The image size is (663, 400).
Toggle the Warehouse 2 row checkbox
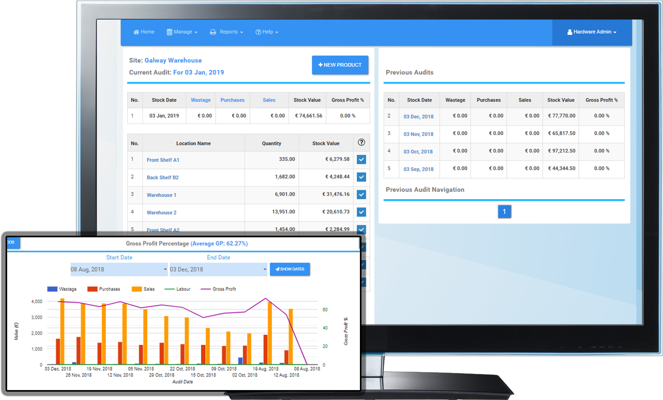tap(361, 212)
